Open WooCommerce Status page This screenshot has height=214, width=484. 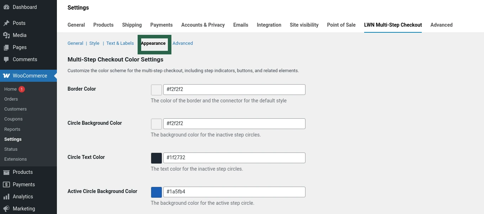click(x=11, y=149)
